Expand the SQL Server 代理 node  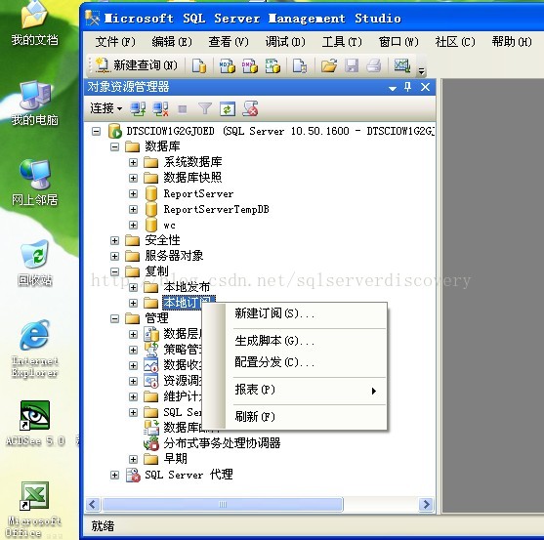point(114,476)
